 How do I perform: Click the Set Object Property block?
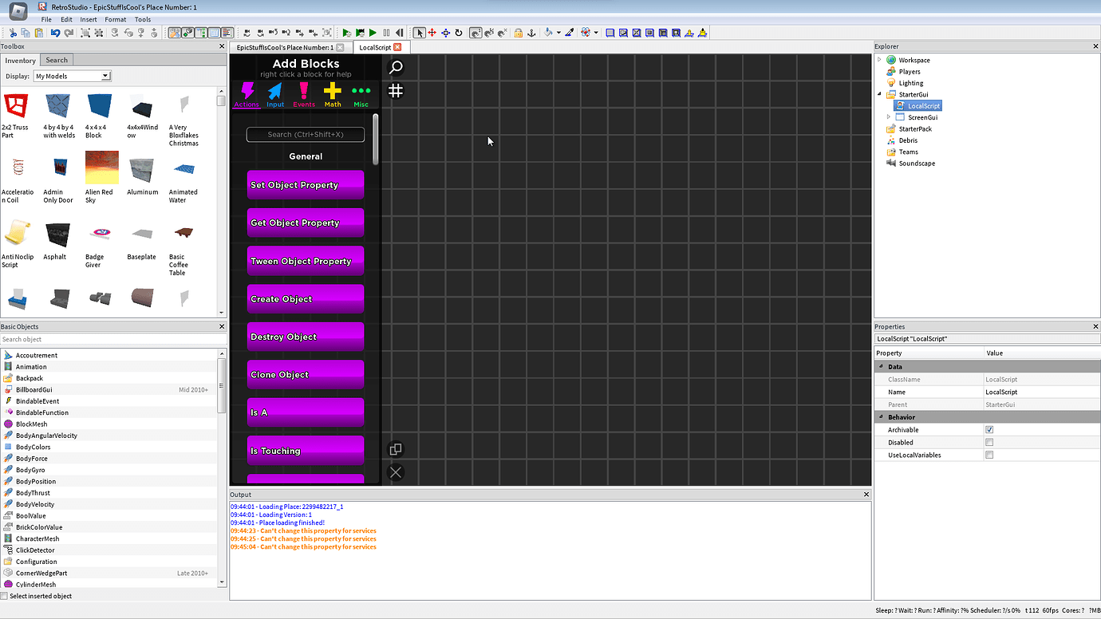click(305, 184)
